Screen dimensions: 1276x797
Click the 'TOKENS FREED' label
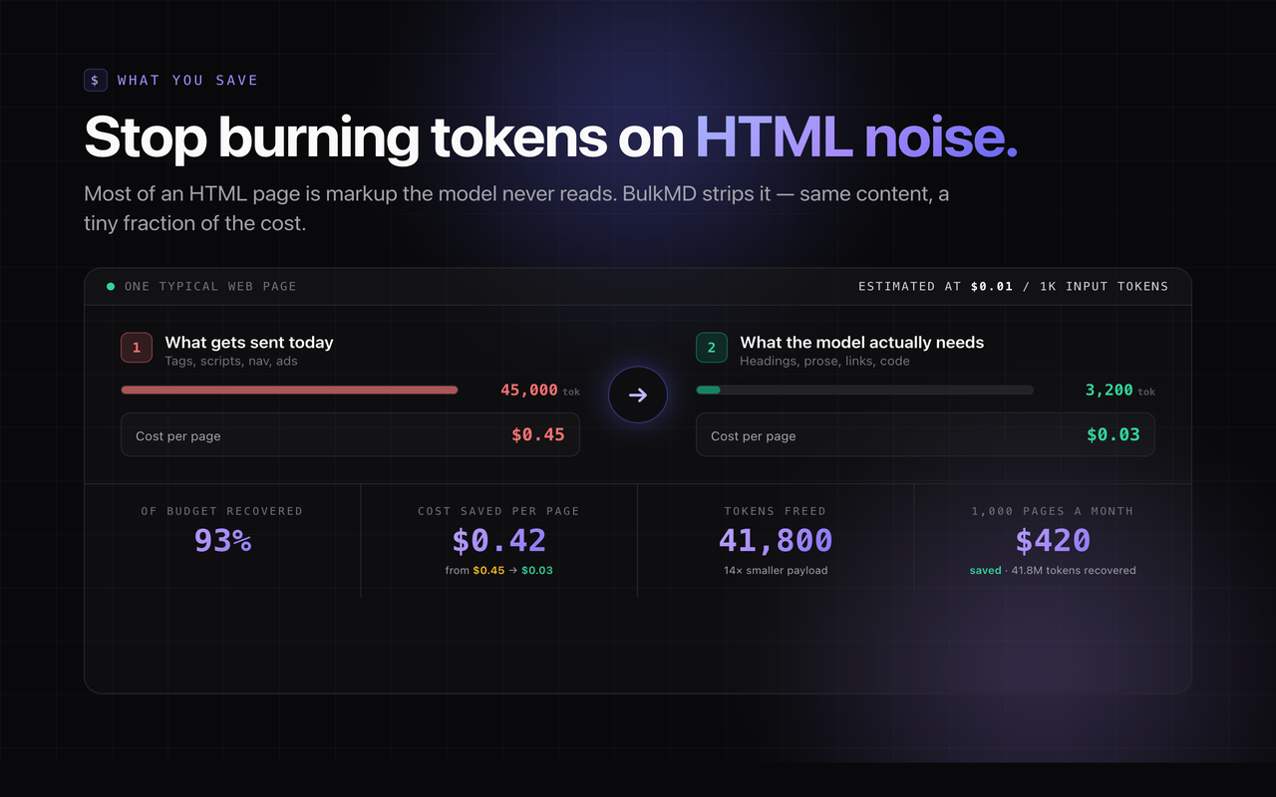pyautogui.click(x=776, y=511)
